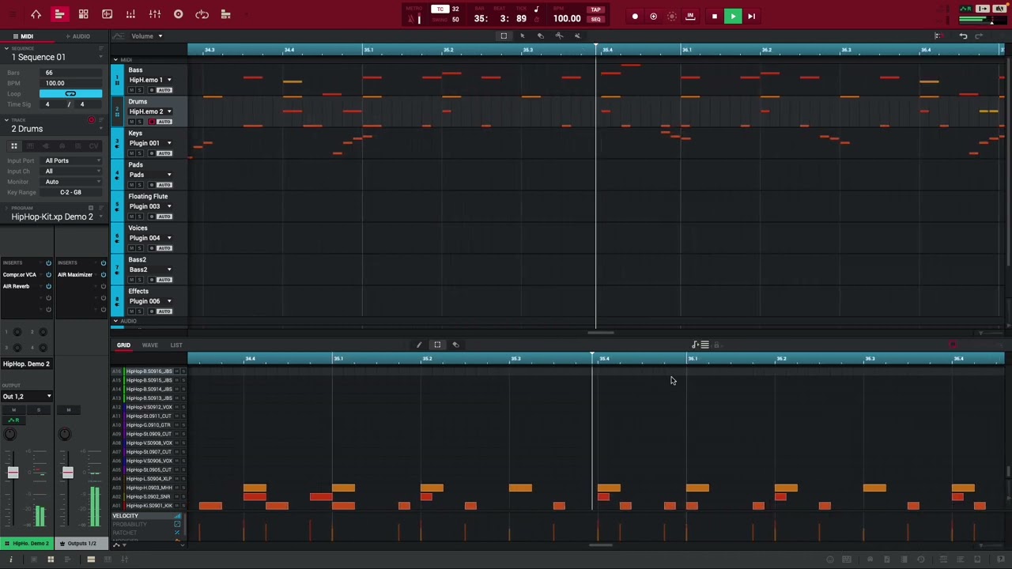Toggle power for AIR Maximizer insert
Image resolution: width=1012 pixels, height=569 pixels.
click(103, 274)
